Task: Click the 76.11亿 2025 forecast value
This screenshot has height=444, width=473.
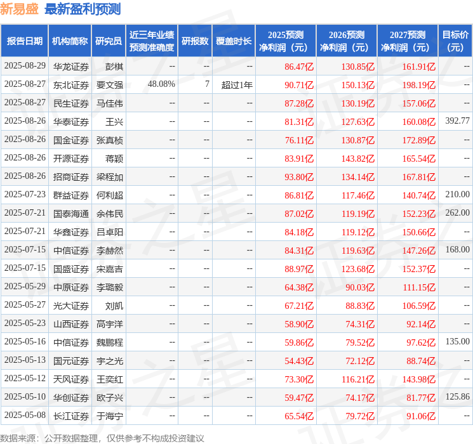Action: 299,140
